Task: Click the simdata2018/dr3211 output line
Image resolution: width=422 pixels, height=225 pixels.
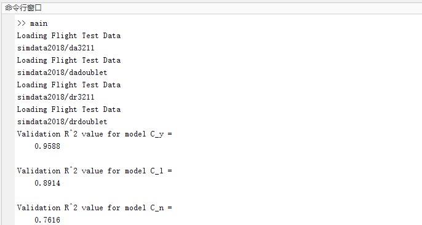Action: point(56,97)
